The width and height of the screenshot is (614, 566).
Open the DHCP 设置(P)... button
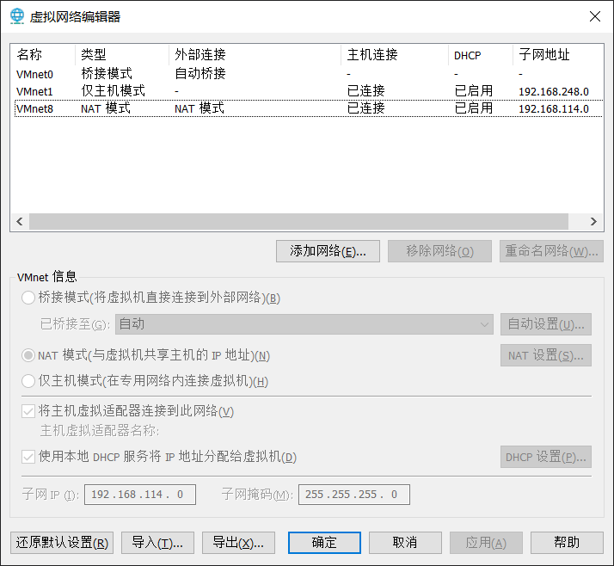coord(546,457)
